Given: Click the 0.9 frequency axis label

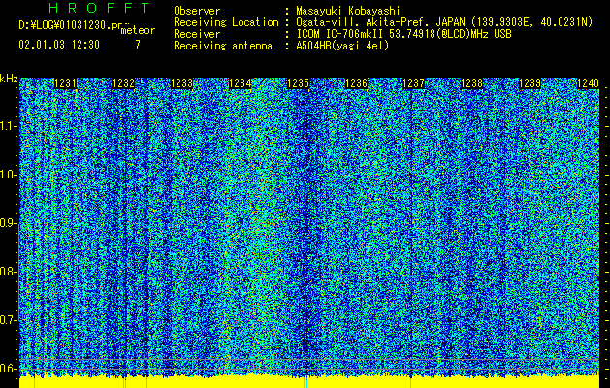Looking at the screenshot, I should coord(8,223).
